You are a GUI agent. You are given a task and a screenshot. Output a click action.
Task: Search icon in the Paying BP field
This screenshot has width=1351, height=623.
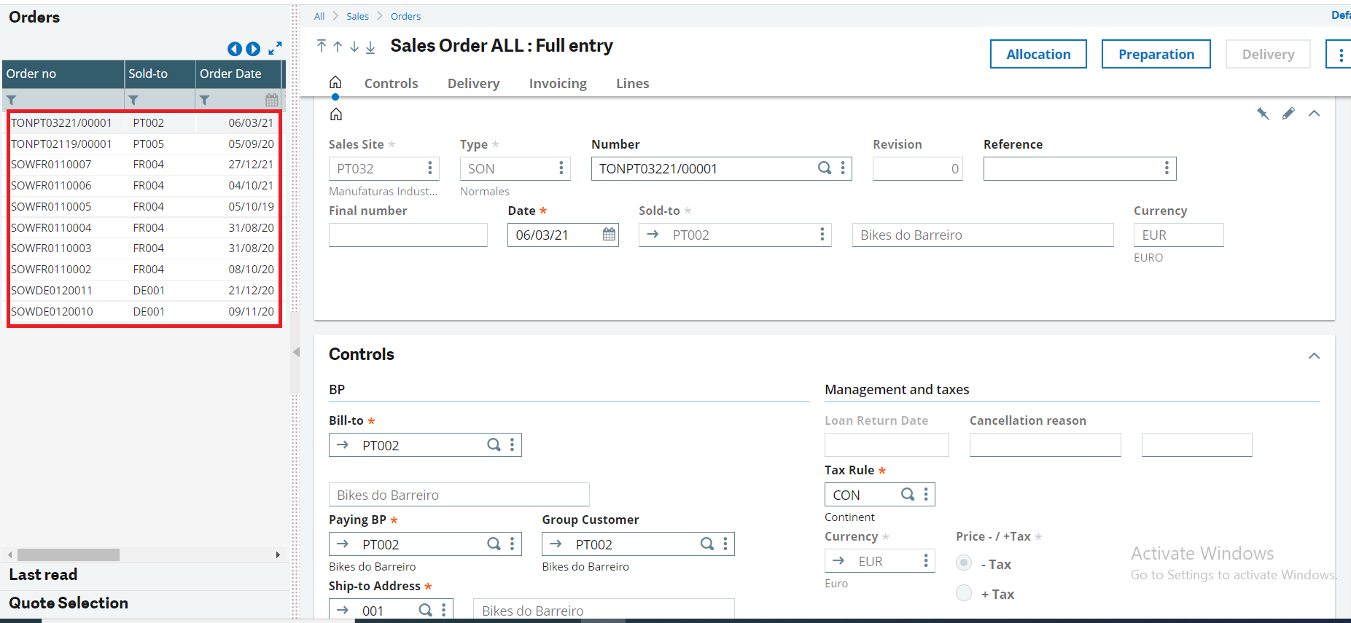point(494,544)
